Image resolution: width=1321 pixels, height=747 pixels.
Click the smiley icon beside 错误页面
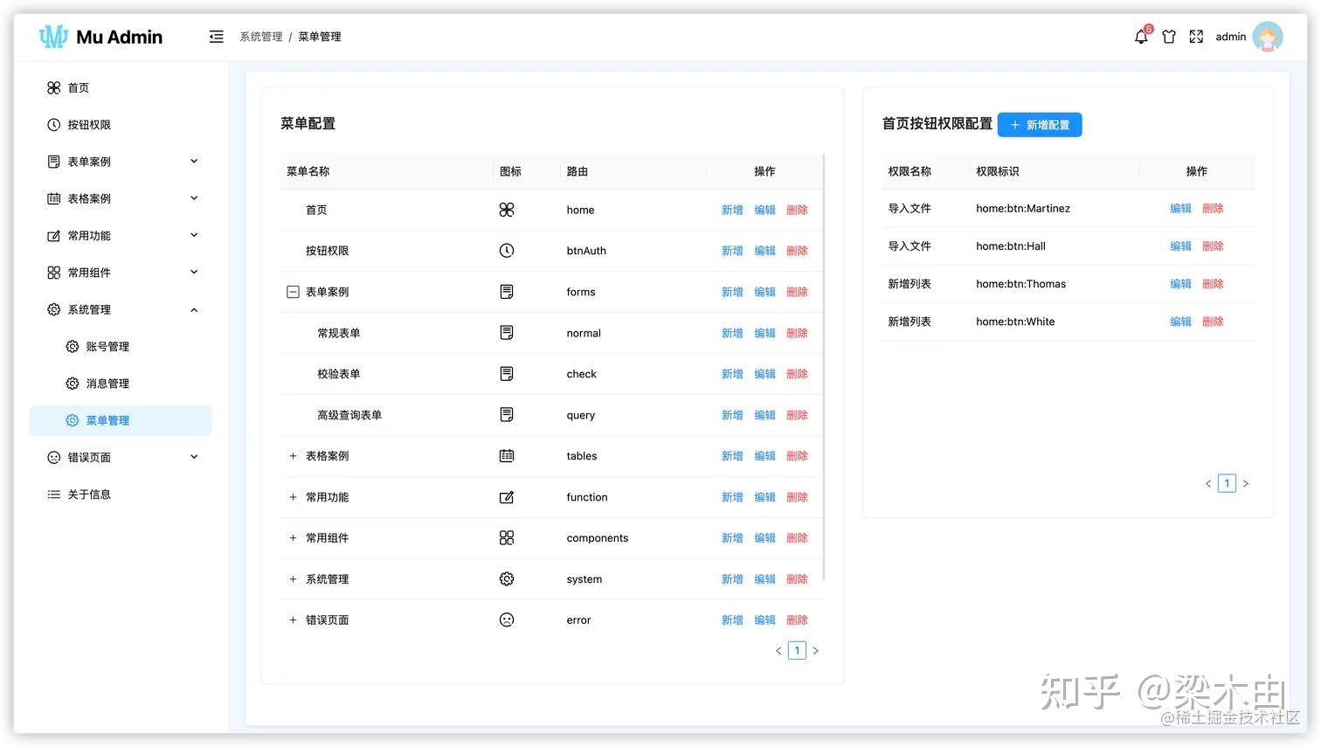(x=52, y=457)
